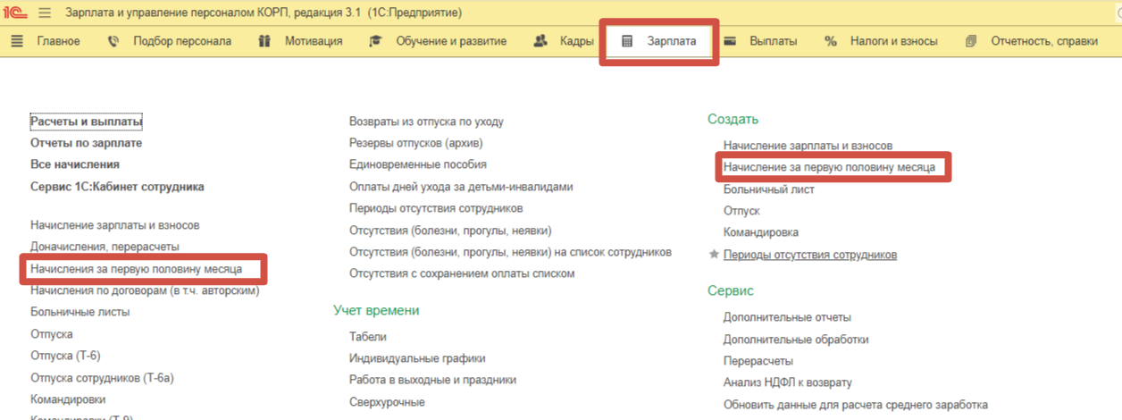
Task: Create a Командировка document
Action: pyautogui.click(x=761, y=232)
